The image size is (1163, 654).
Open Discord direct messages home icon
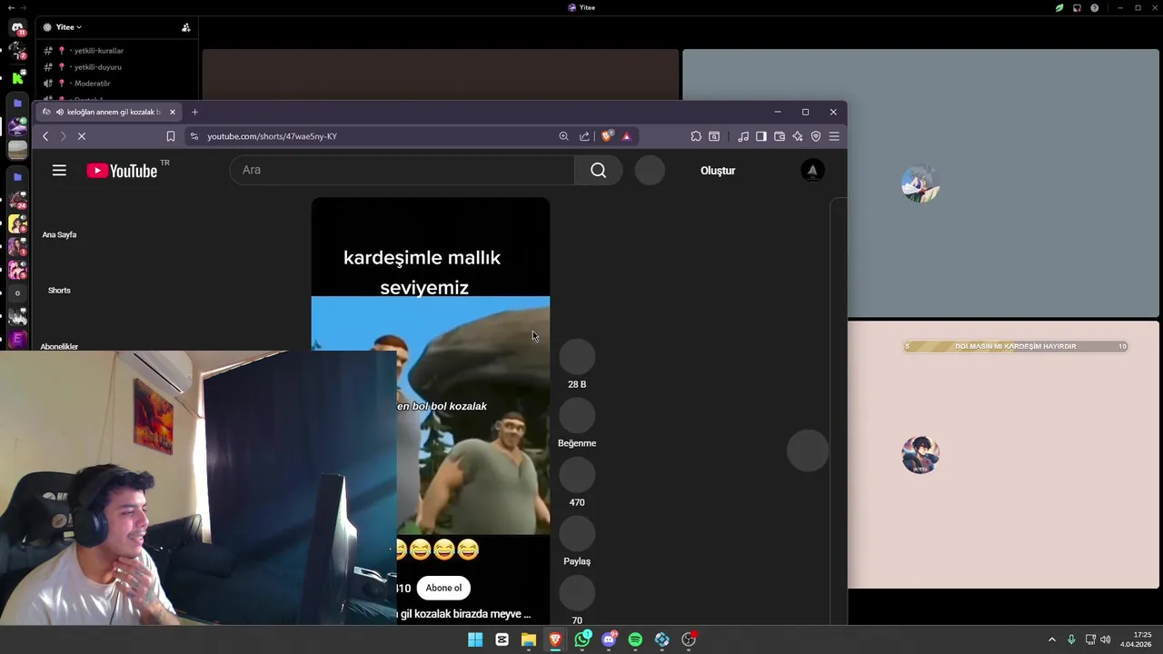17,28
